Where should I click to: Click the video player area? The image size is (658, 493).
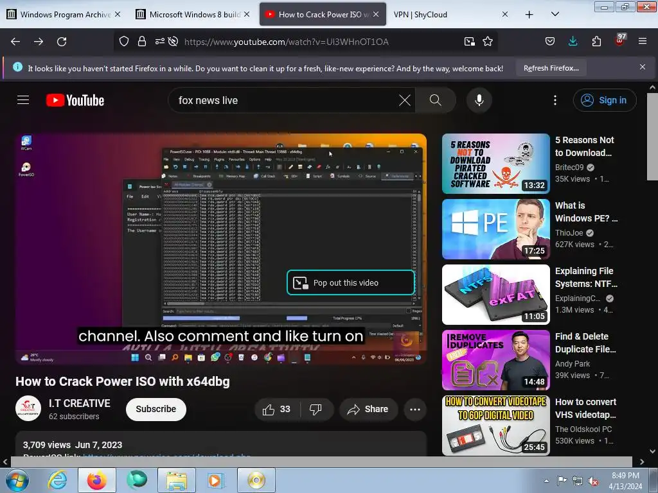pos(221,248)
